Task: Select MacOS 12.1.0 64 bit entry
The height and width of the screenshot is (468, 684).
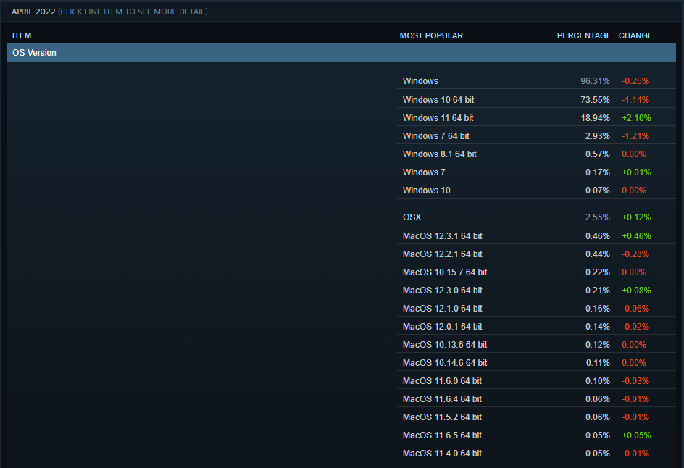Action: point(536,309)
